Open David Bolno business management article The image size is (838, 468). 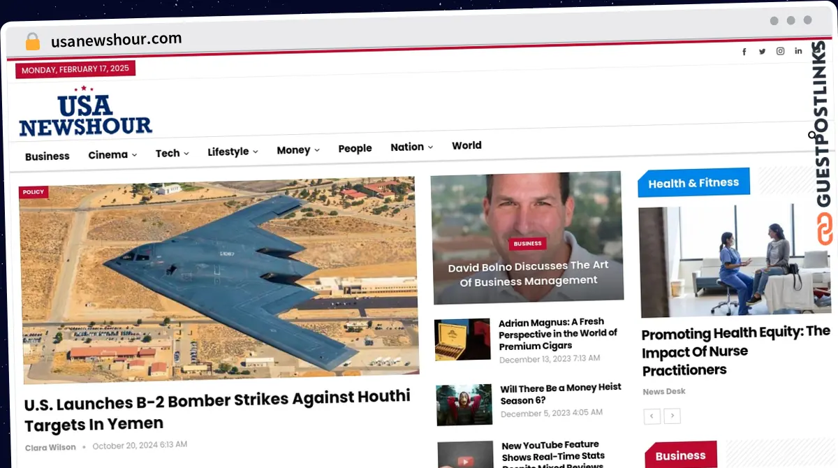click(528, 273)
